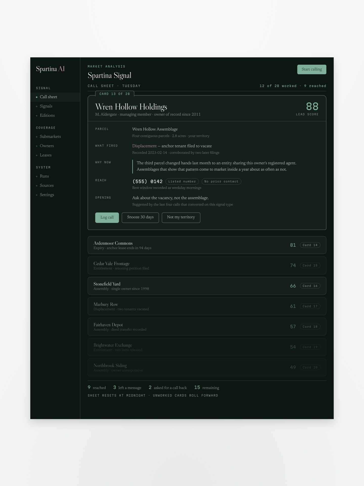Open the Stonefield Yard card
The height and width of the screenshot is (486, 364).
click(207, 286)
